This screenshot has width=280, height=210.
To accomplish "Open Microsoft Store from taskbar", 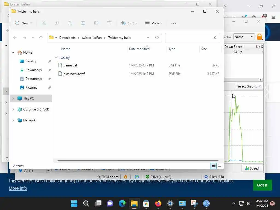I will (x=146, y=203).
